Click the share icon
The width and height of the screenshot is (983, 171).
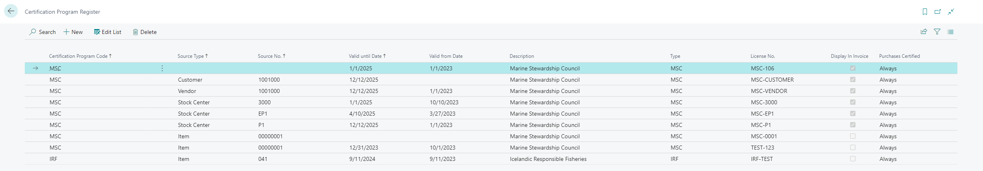(924, 32)
